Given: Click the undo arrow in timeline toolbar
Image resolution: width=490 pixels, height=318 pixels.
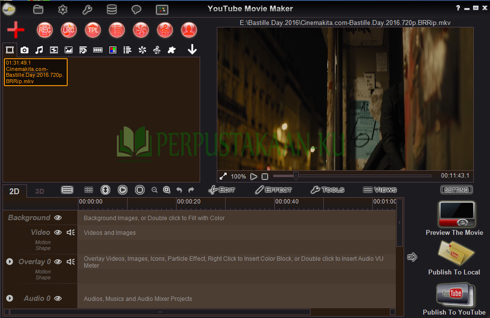Looking at the screenshot, I should pos(179,190).
